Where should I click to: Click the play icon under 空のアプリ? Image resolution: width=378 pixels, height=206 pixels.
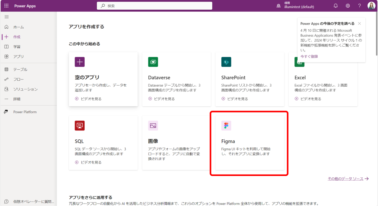click(77, 99)
